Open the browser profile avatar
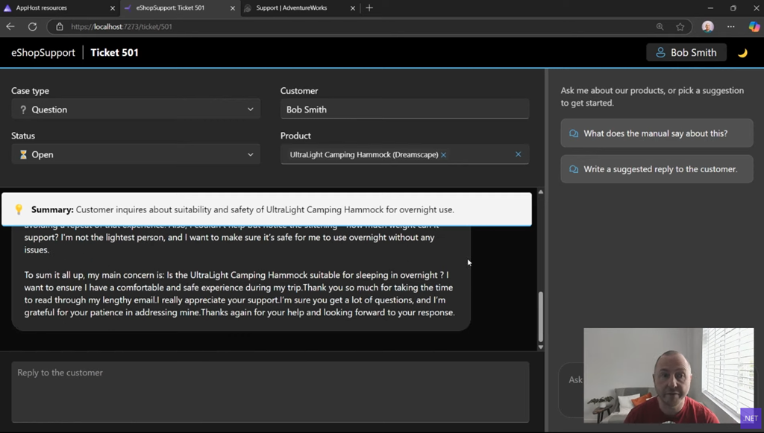 point(707,27)
